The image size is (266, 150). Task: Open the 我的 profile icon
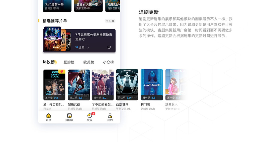110,116
